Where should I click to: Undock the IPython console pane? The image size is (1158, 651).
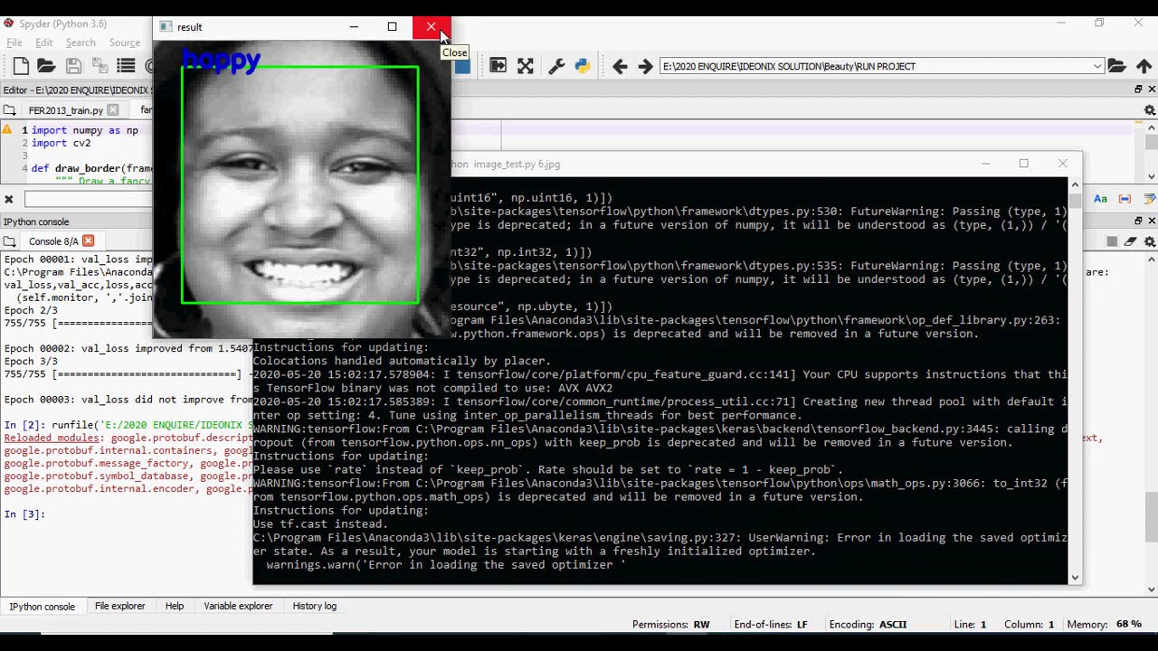1138,221
